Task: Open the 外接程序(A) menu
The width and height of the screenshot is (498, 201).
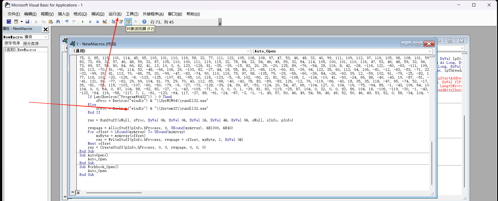Action: 153,14
